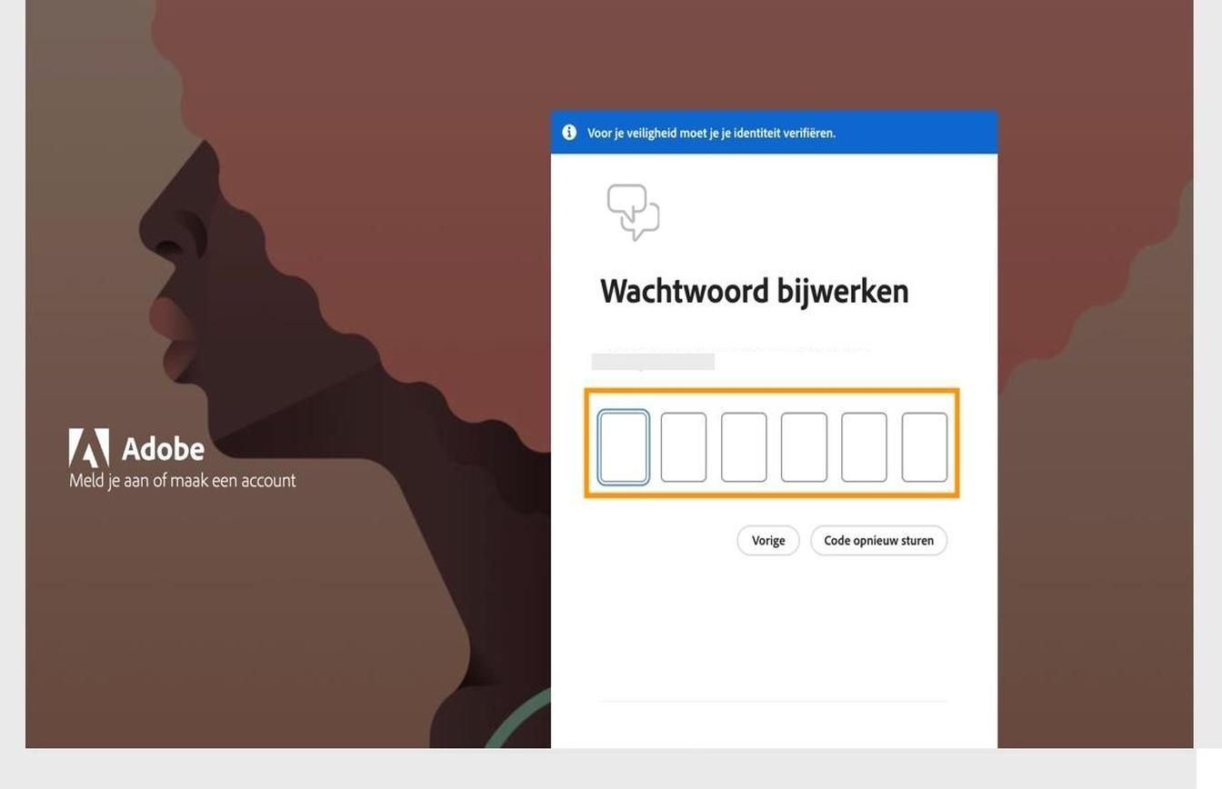1222x789 pixels.
Task: Click the Wachtwoord bijwerken heading
Action: (x=754, y=290)
